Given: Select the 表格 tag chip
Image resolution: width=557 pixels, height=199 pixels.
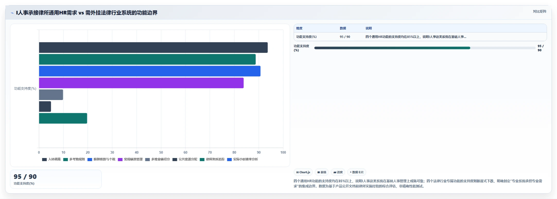Looking at the screenshot, I should pyautogui.click(x=322, y=172).
